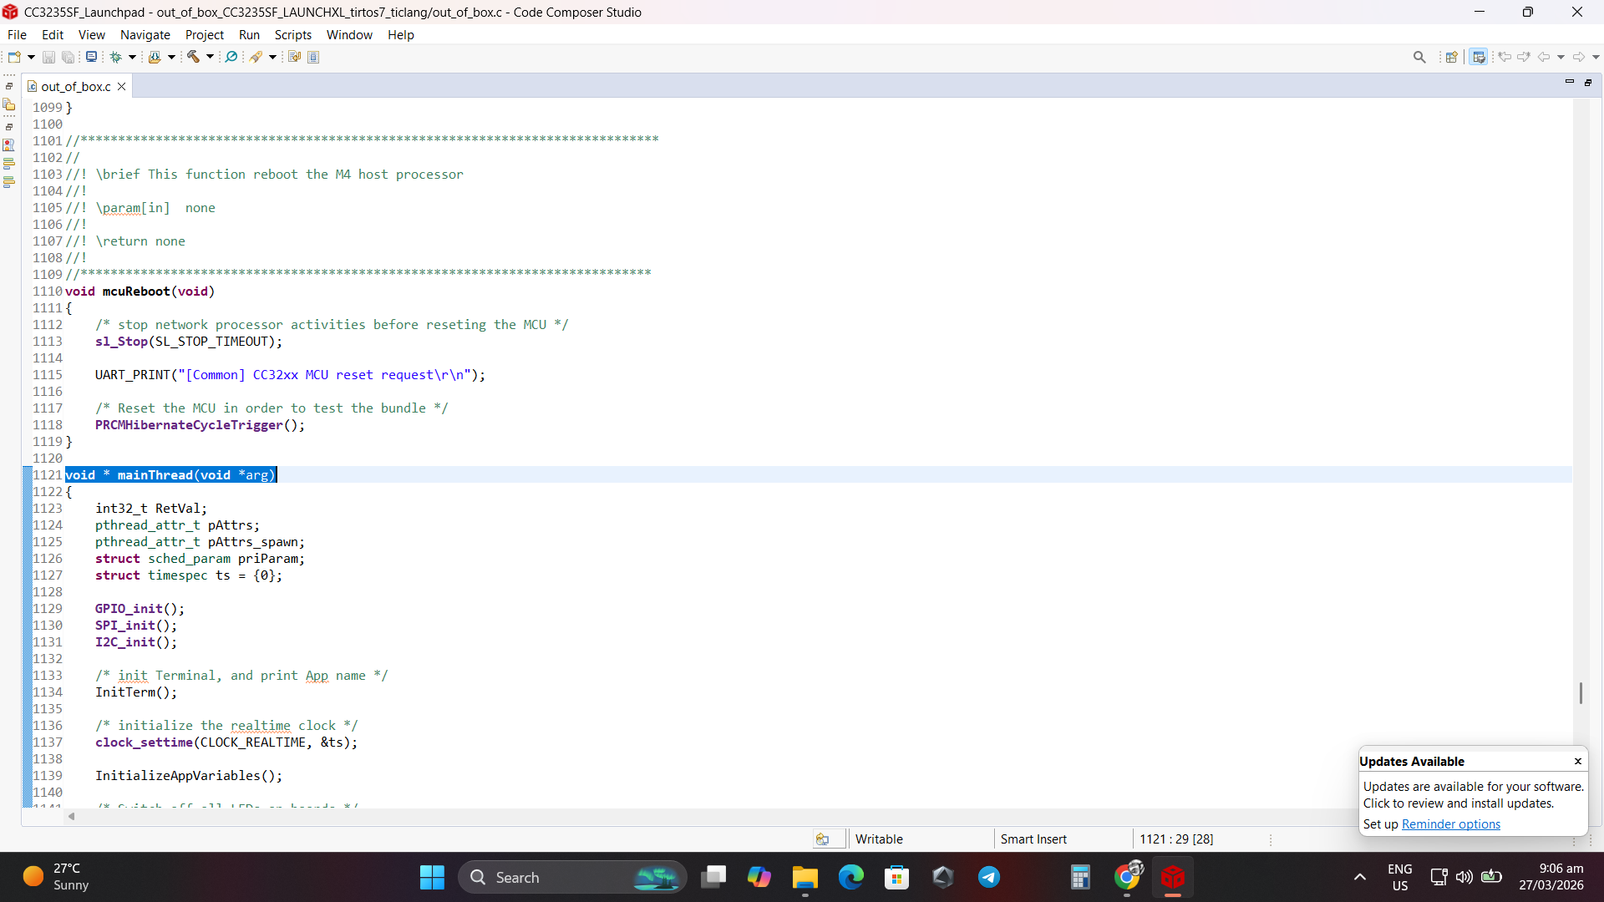1604x902 pixels.
Task: Click the magnifying glass search icon at top right
Action: pos(1419,57)
